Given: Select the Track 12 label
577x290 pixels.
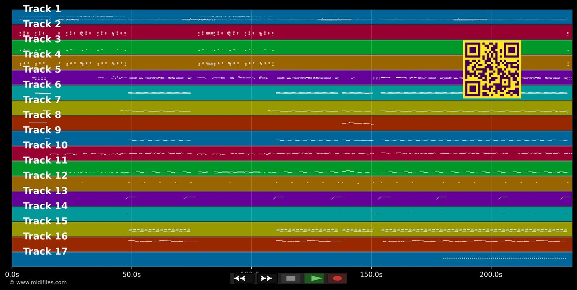Looking at the screenshot, I should coord(45,176).
